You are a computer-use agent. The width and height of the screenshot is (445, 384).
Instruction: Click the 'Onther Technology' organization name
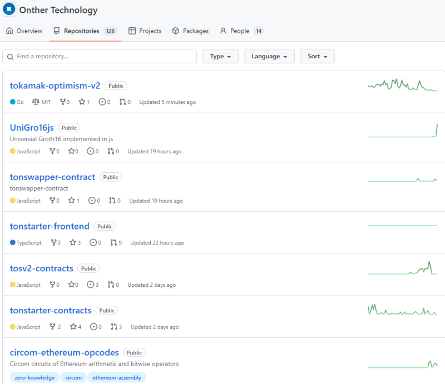[x=58, y=10]
